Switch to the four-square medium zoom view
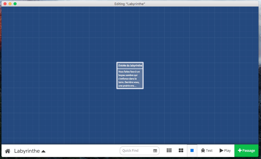261x159 pixels. [x=181, y=150]
